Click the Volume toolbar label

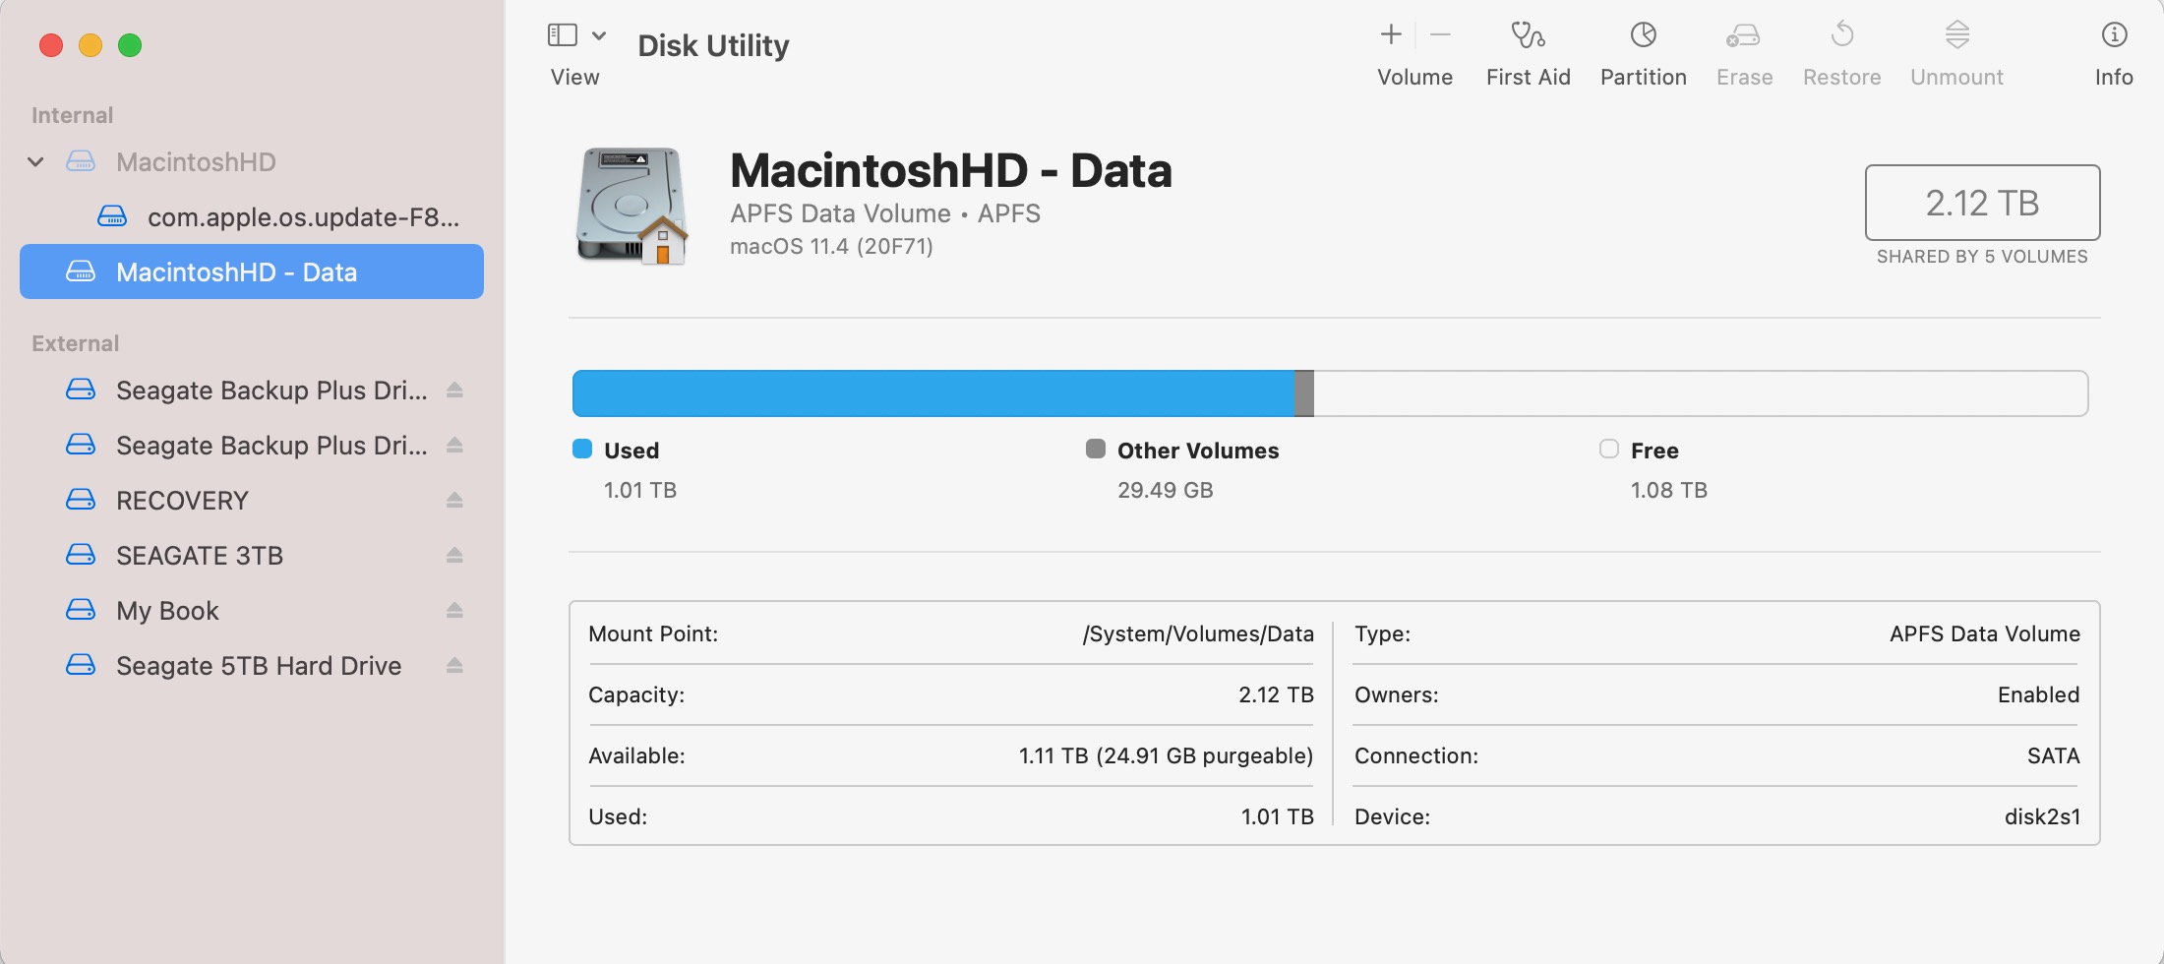[x=1414, y=77]
